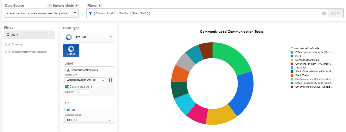
Task: Open the Aggregate COUNT dropdown
Action: click(x=88, y=120)
